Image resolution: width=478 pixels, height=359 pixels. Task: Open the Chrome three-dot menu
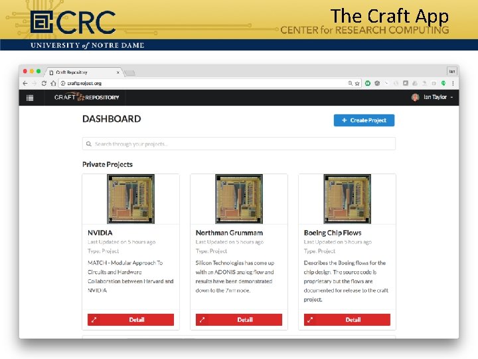[x=453, y=83]
